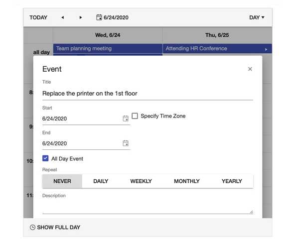Image resolution: width=294 pixels, height=244 pixels.
Task: Click the clock icon for Show Full Day
Action: click(x=32, y=228)
